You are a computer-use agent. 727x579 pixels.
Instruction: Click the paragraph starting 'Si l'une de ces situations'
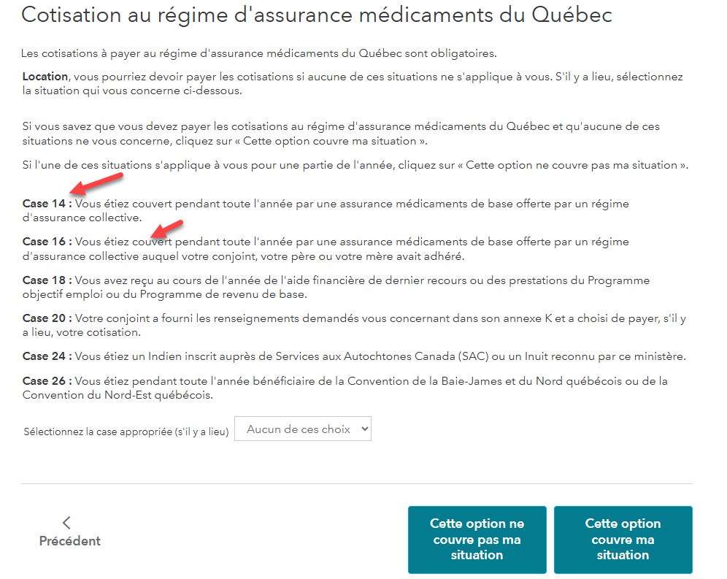click(355, 165)
